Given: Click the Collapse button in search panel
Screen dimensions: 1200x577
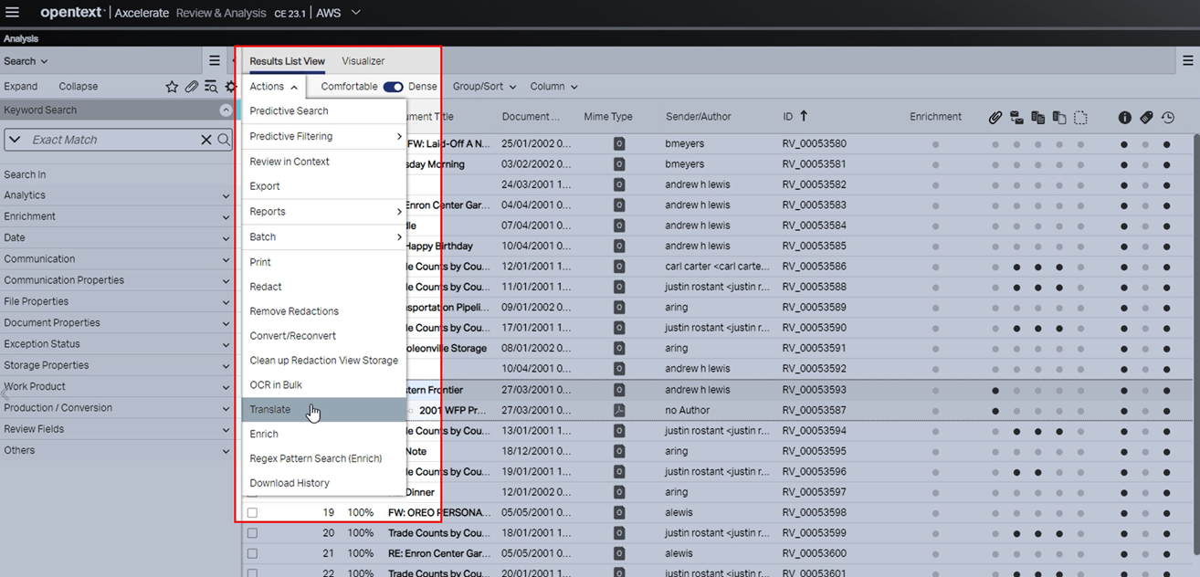Looking at the screenshot, I should 79,87.
